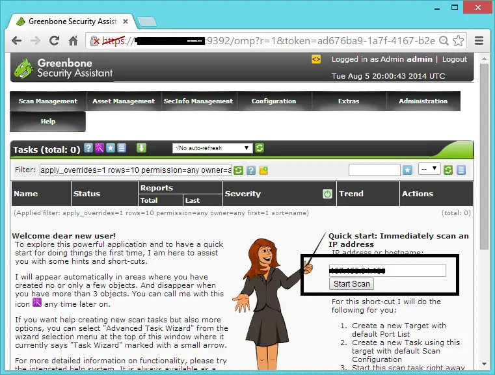This screenshot has width=495, height=375.
Task: Open the No auto-refresh dropdown
Action: click(x=213, y=148)
